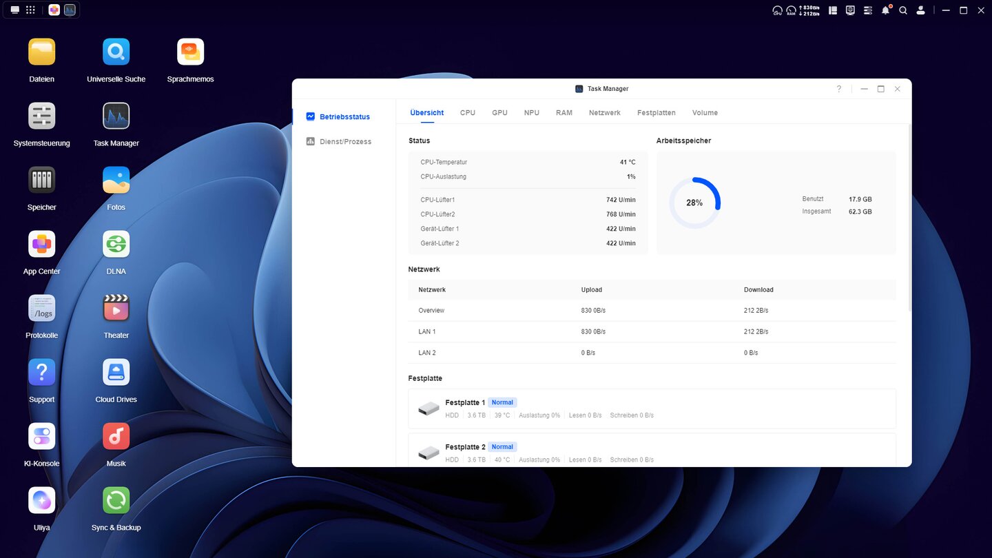992x558 pixels.
Task: Click the notification bell in top bar
Action: tap(885, 10)
